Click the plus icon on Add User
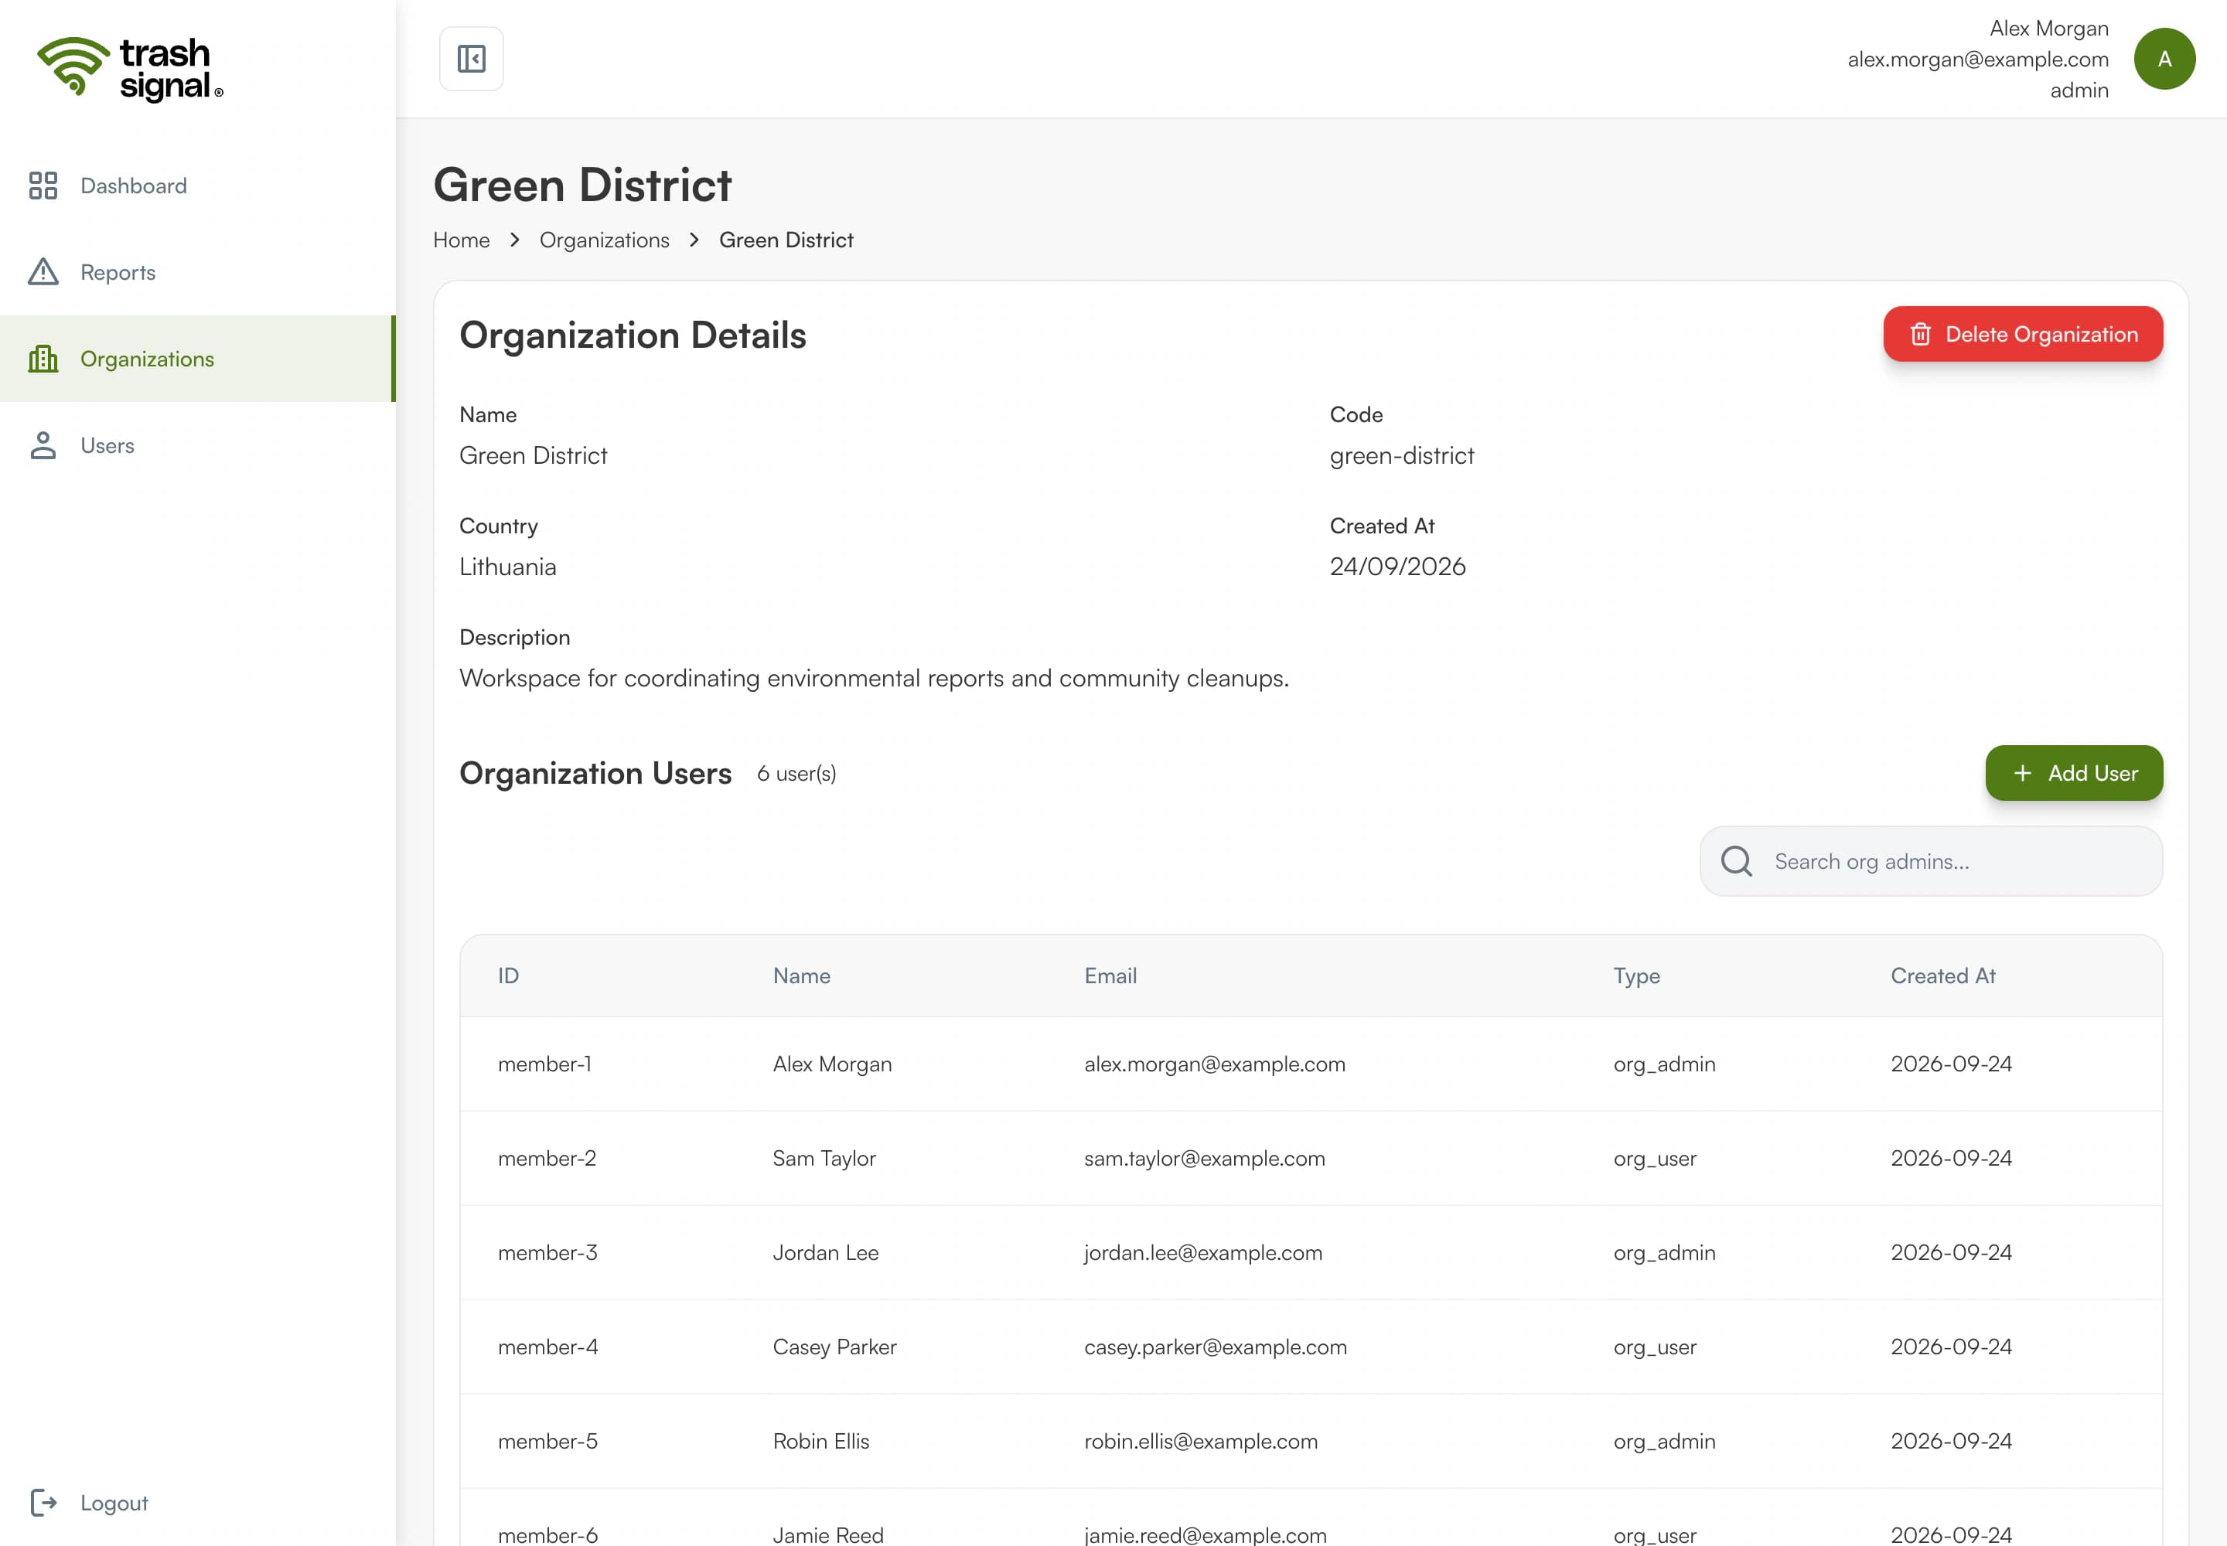The width and height of the screenshot is (2227, 1546). pos(2021,773)
